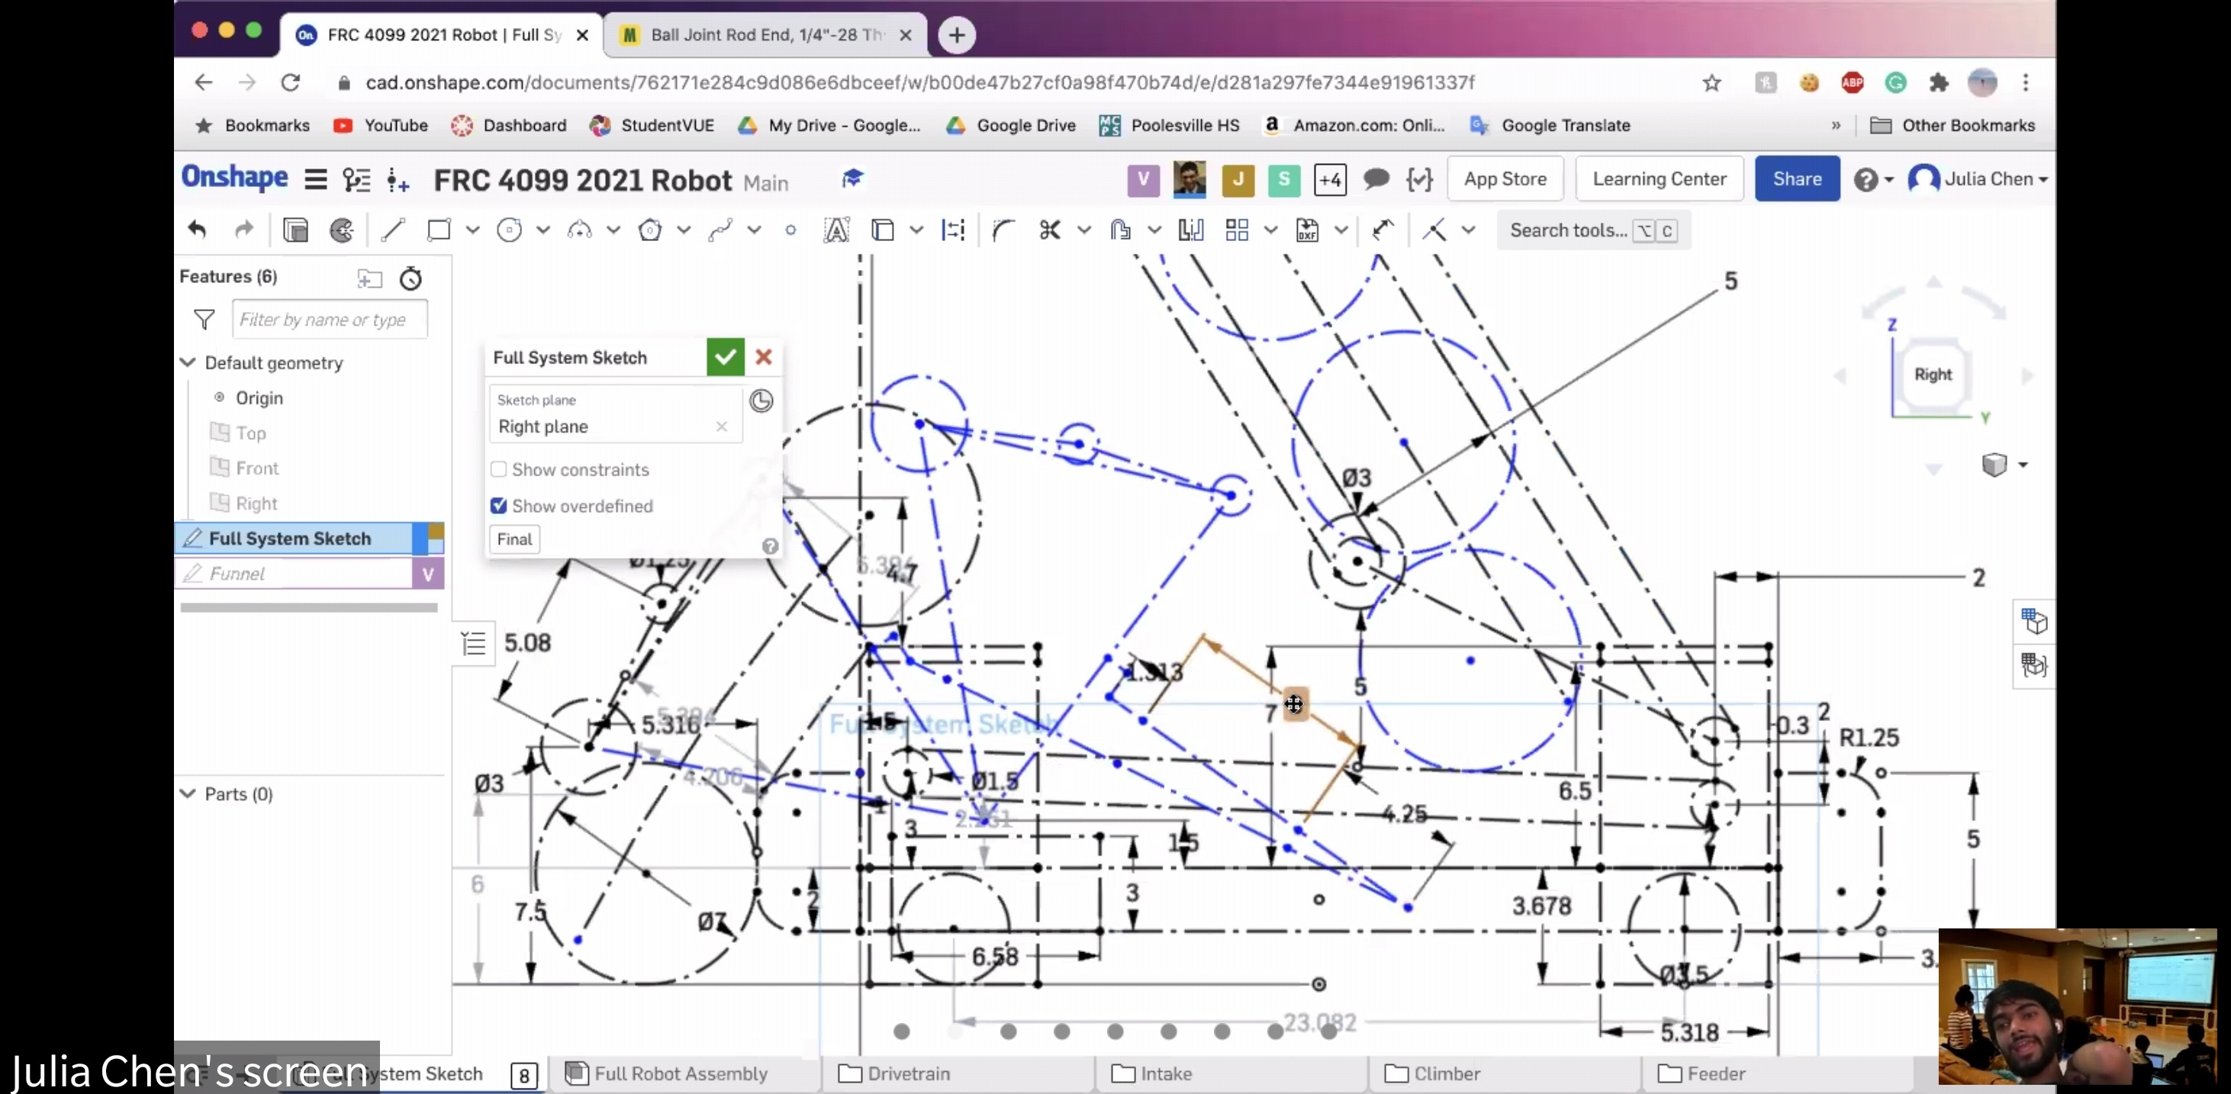Image resolution: width=2231 pixels, height=1094 pixels.
Task: Click the clock icon beside Sketch plane
Action: point(761,401)
